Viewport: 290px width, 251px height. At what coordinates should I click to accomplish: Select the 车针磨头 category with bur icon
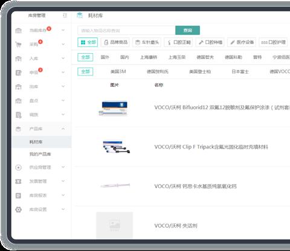pyautogui.click(x=147, y=42)
